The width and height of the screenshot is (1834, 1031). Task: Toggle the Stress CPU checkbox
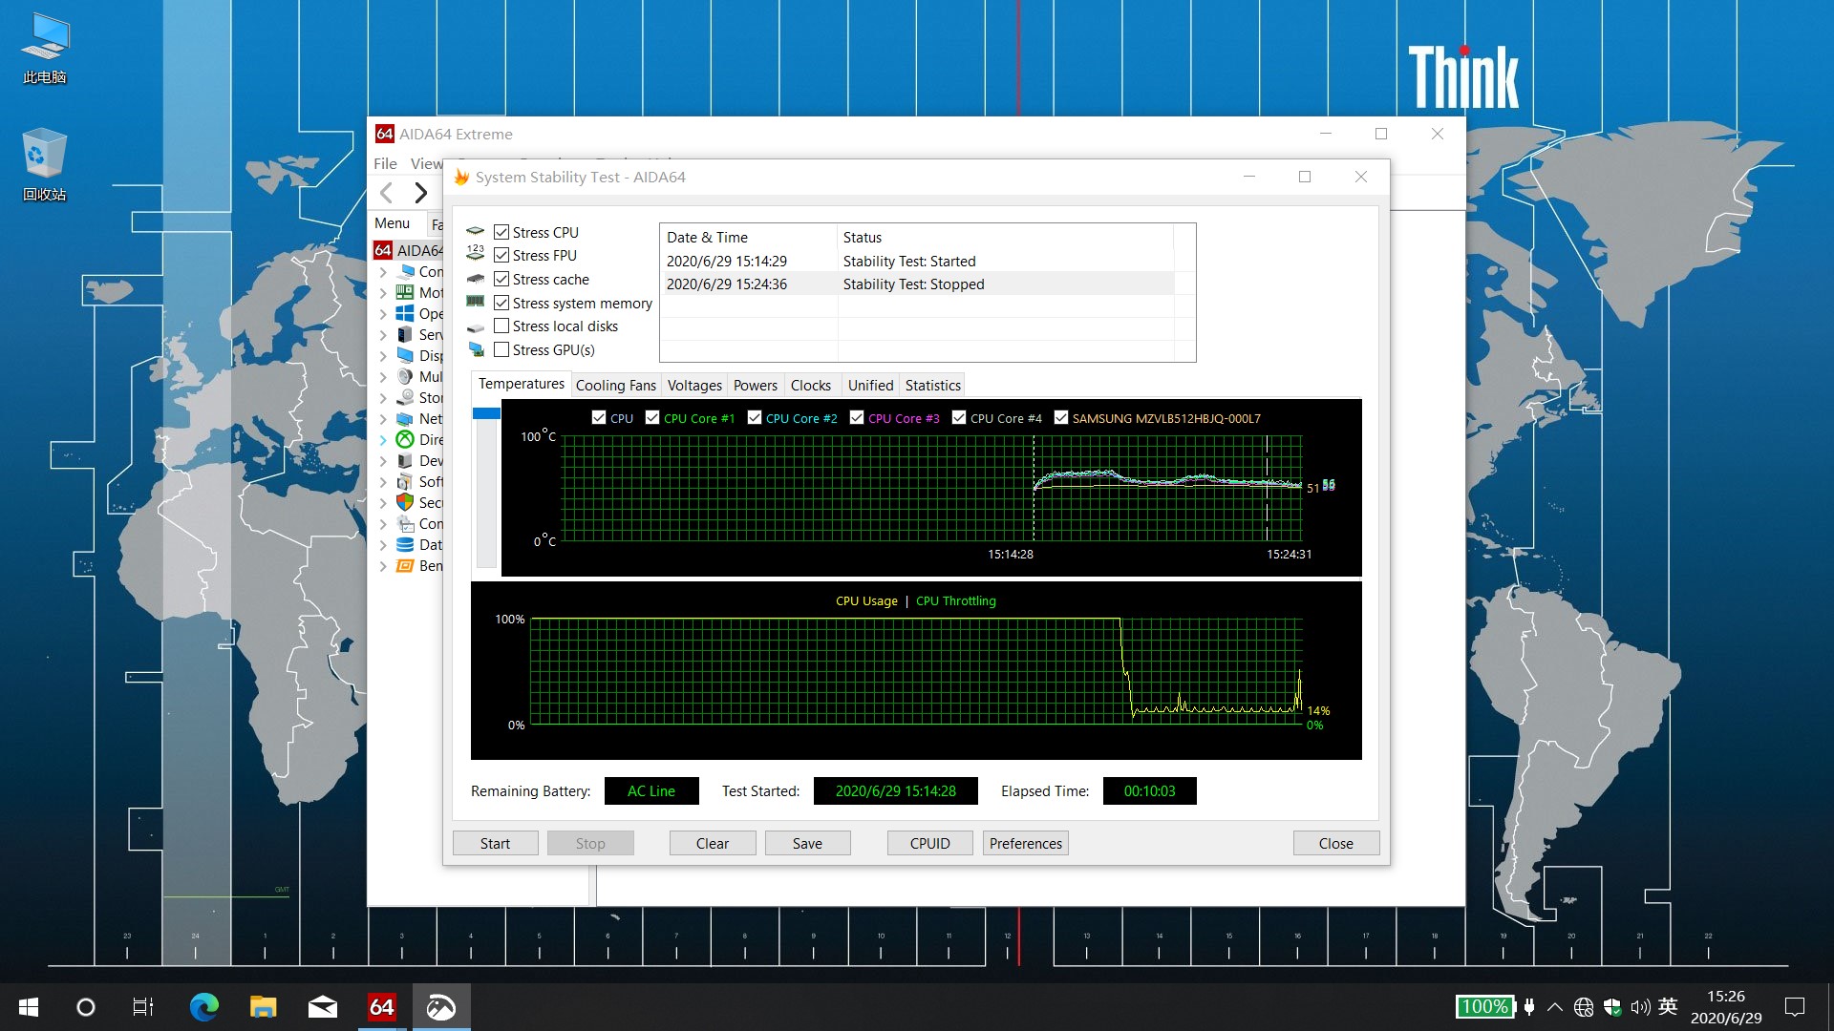point(501,232)
